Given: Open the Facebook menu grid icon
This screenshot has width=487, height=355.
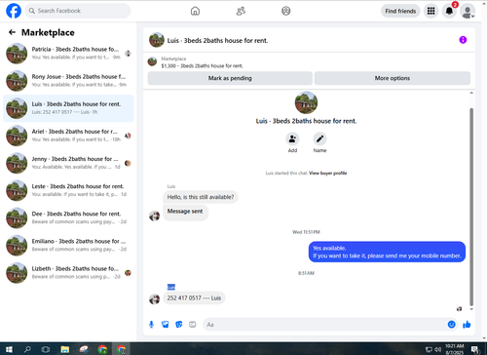Looking at the screenshot, I should click(431, 11).
